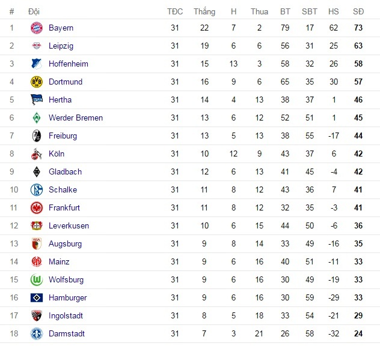This screenshot has width=380, height=346.
Task: Click the Schalke club logo
Action: point(37,189)
